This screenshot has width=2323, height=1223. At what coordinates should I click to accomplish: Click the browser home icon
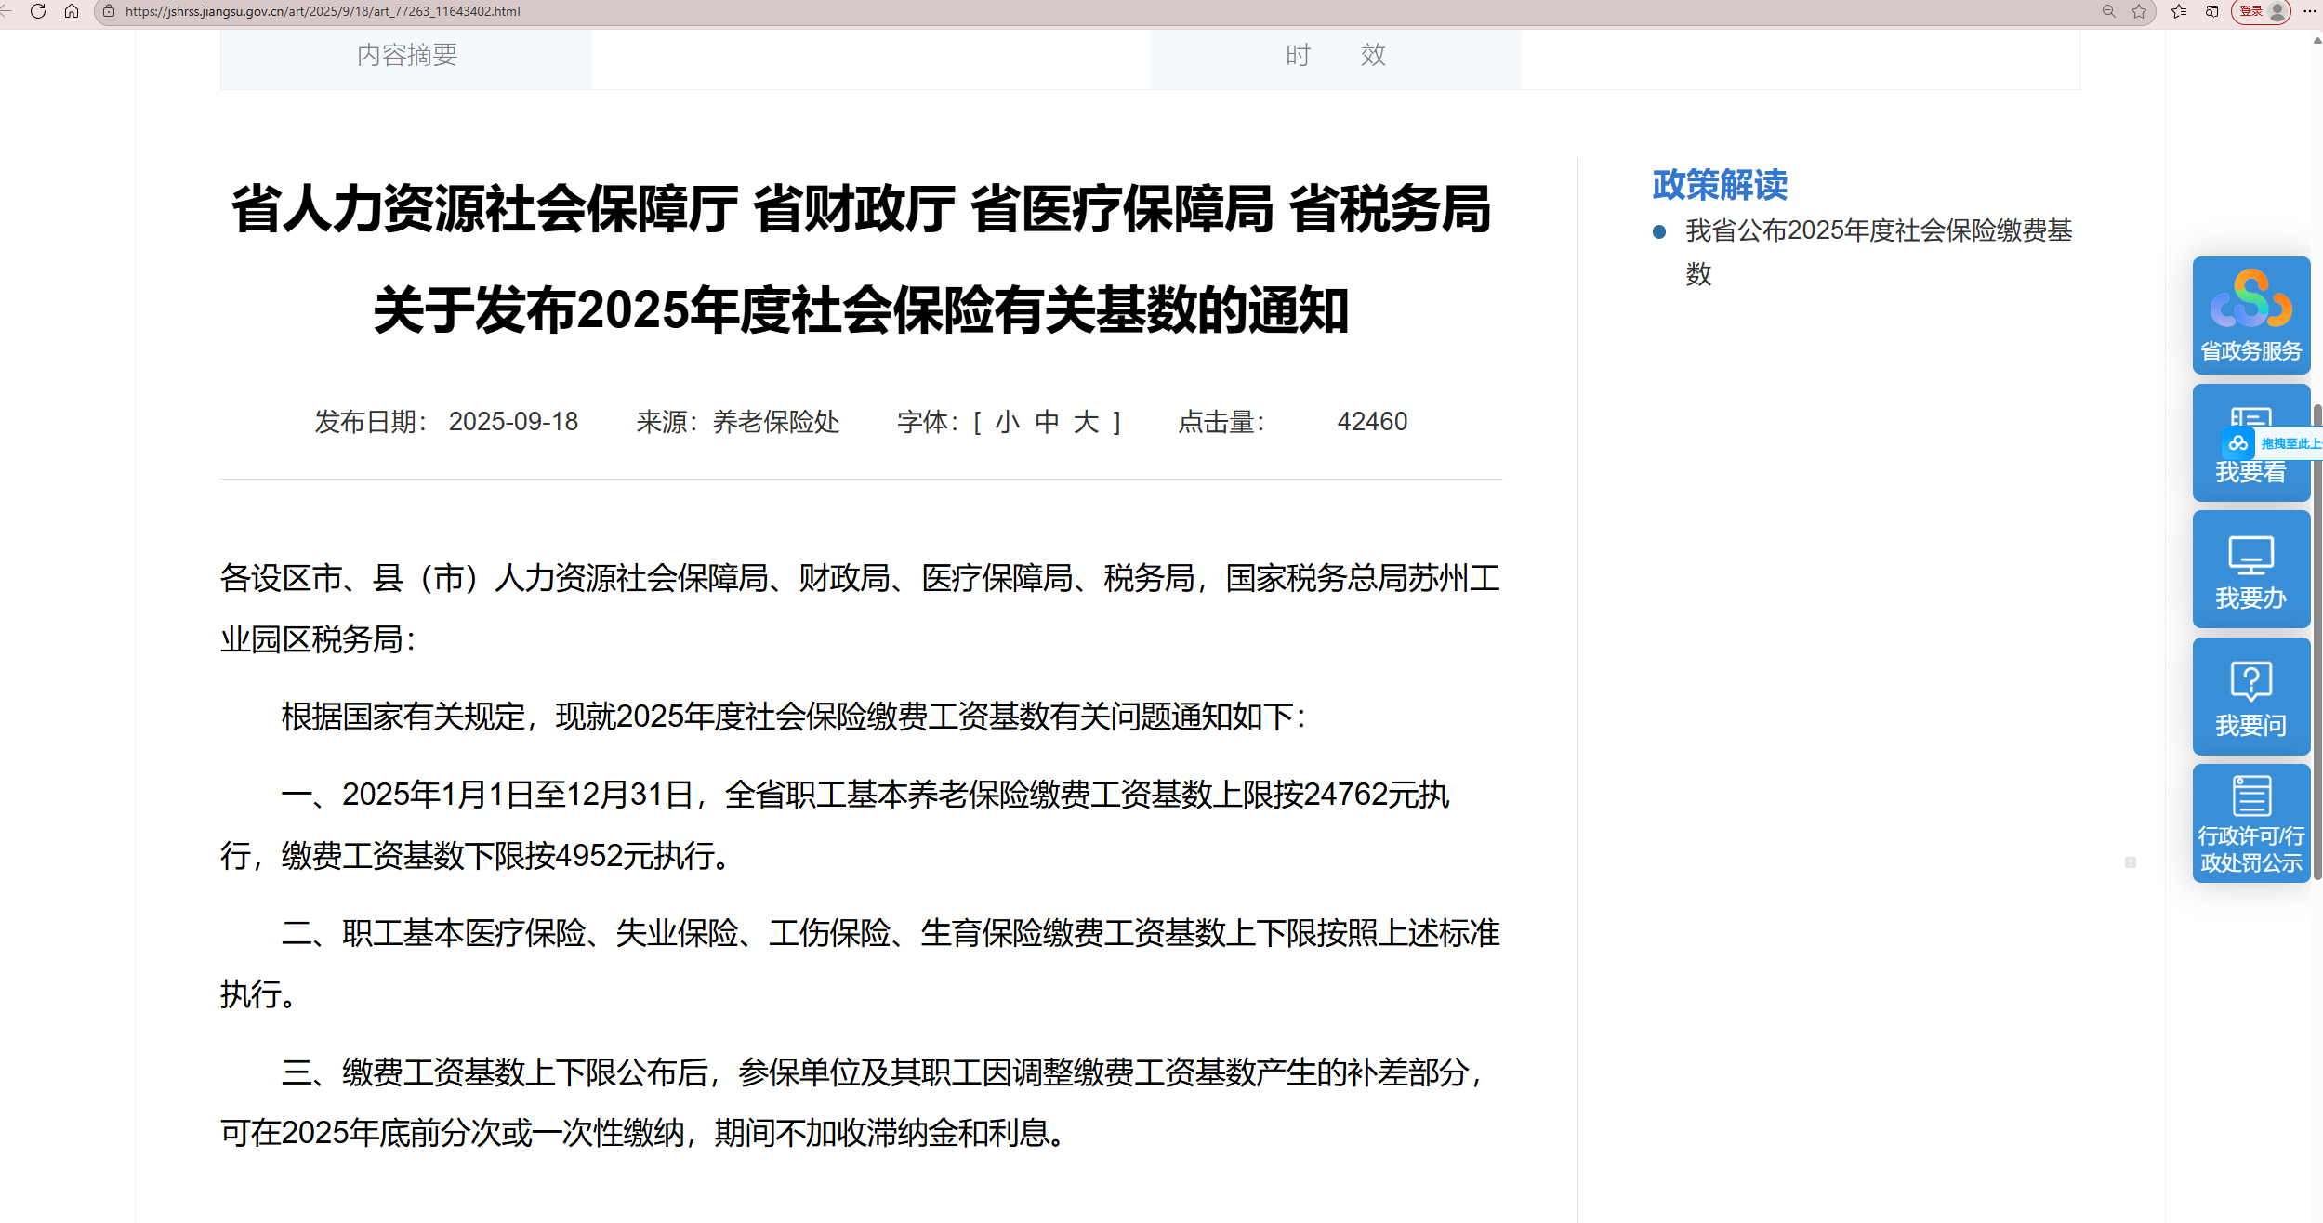coord(72,11)
